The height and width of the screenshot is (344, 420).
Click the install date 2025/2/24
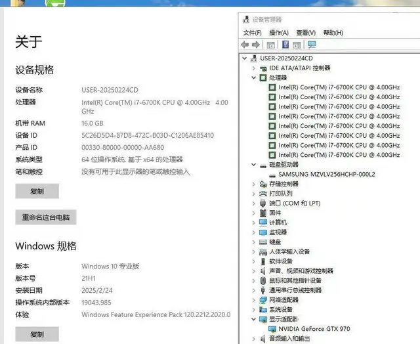pos(97,290)
